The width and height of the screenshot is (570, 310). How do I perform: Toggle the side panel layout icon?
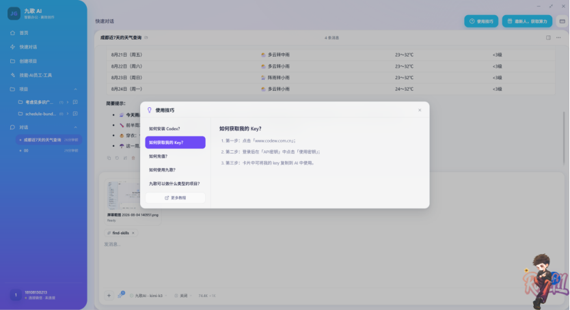pos(548,38)
